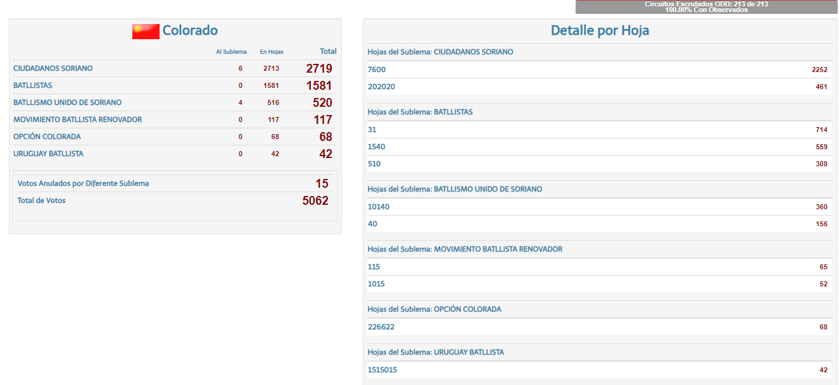The image size is (839, 385).
Task: Click the Detalle por Hoja heading
Action: click(x=600, y=30)
